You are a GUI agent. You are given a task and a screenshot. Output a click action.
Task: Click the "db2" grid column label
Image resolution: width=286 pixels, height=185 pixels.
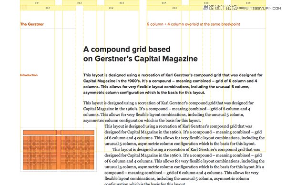pyautogui.click(x=111, y=8)
